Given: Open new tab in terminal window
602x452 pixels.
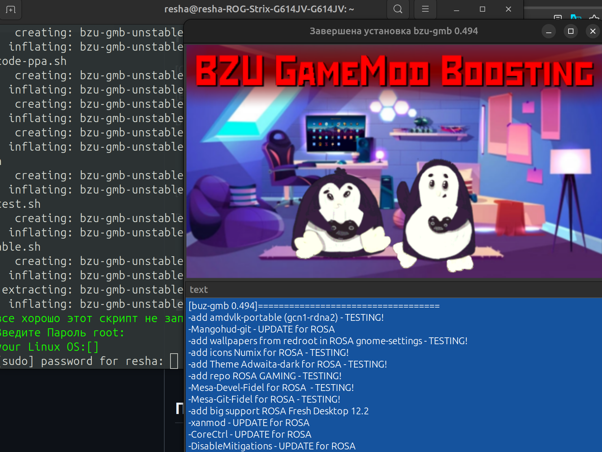Looking at the screenshot, I should coord(11,9).
